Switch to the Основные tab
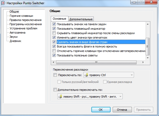The height and width of the screenshot is (116, 159). [59, 19]
